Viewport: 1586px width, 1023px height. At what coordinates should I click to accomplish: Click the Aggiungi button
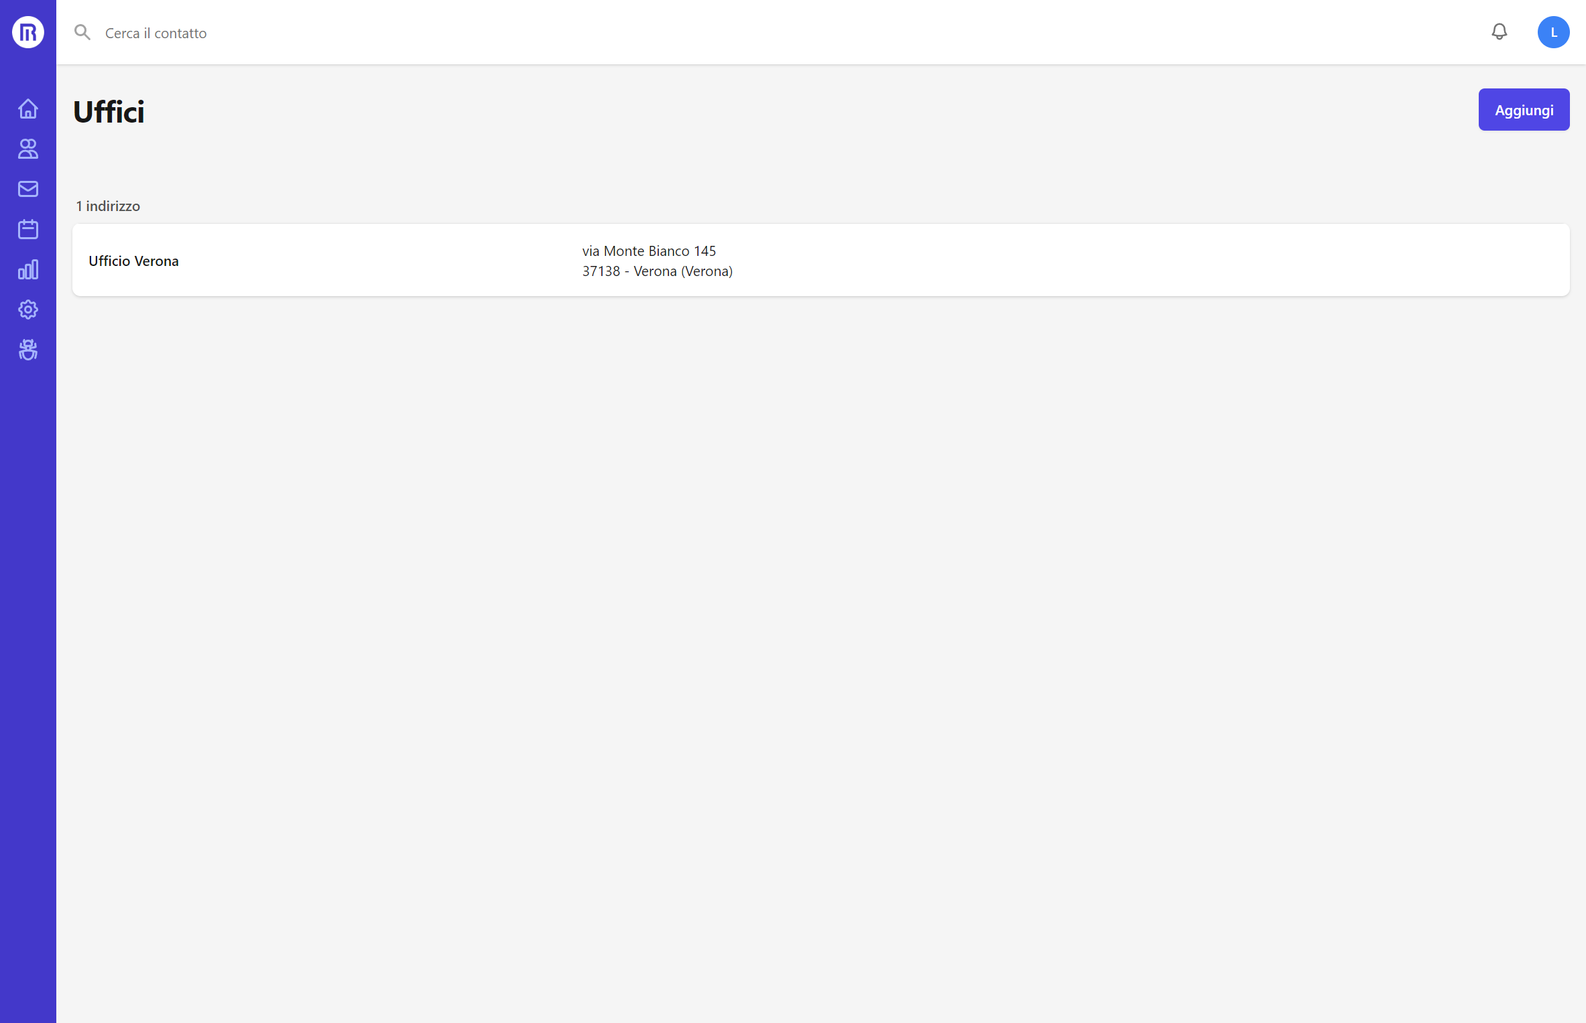click(x=1524, y=109)
